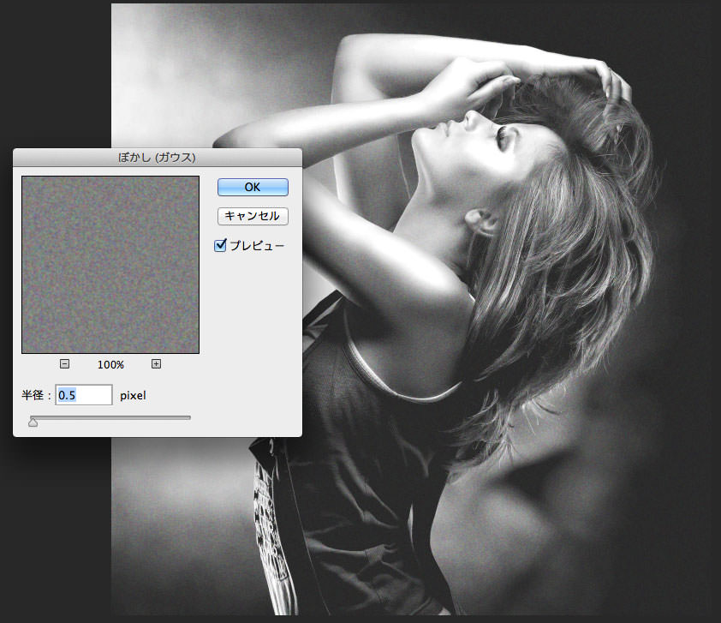Toggle the プレビュー checkbox
This screenshot has height=623, width=721.
[221, 246]
